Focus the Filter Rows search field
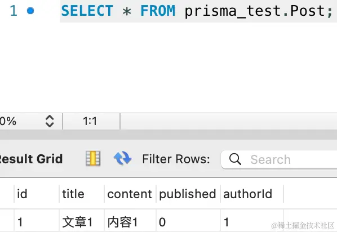 [x=279, y=159]
